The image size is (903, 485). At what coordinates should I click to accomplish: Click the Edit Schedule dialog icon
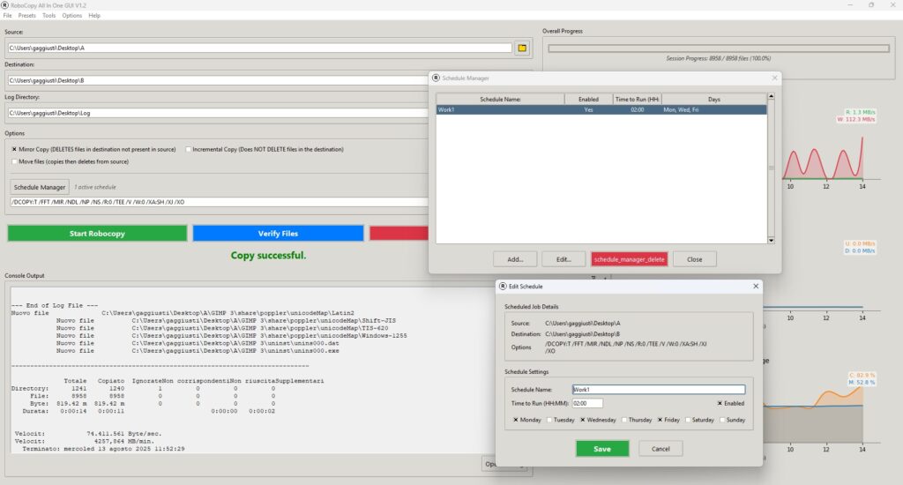[503, 287]
